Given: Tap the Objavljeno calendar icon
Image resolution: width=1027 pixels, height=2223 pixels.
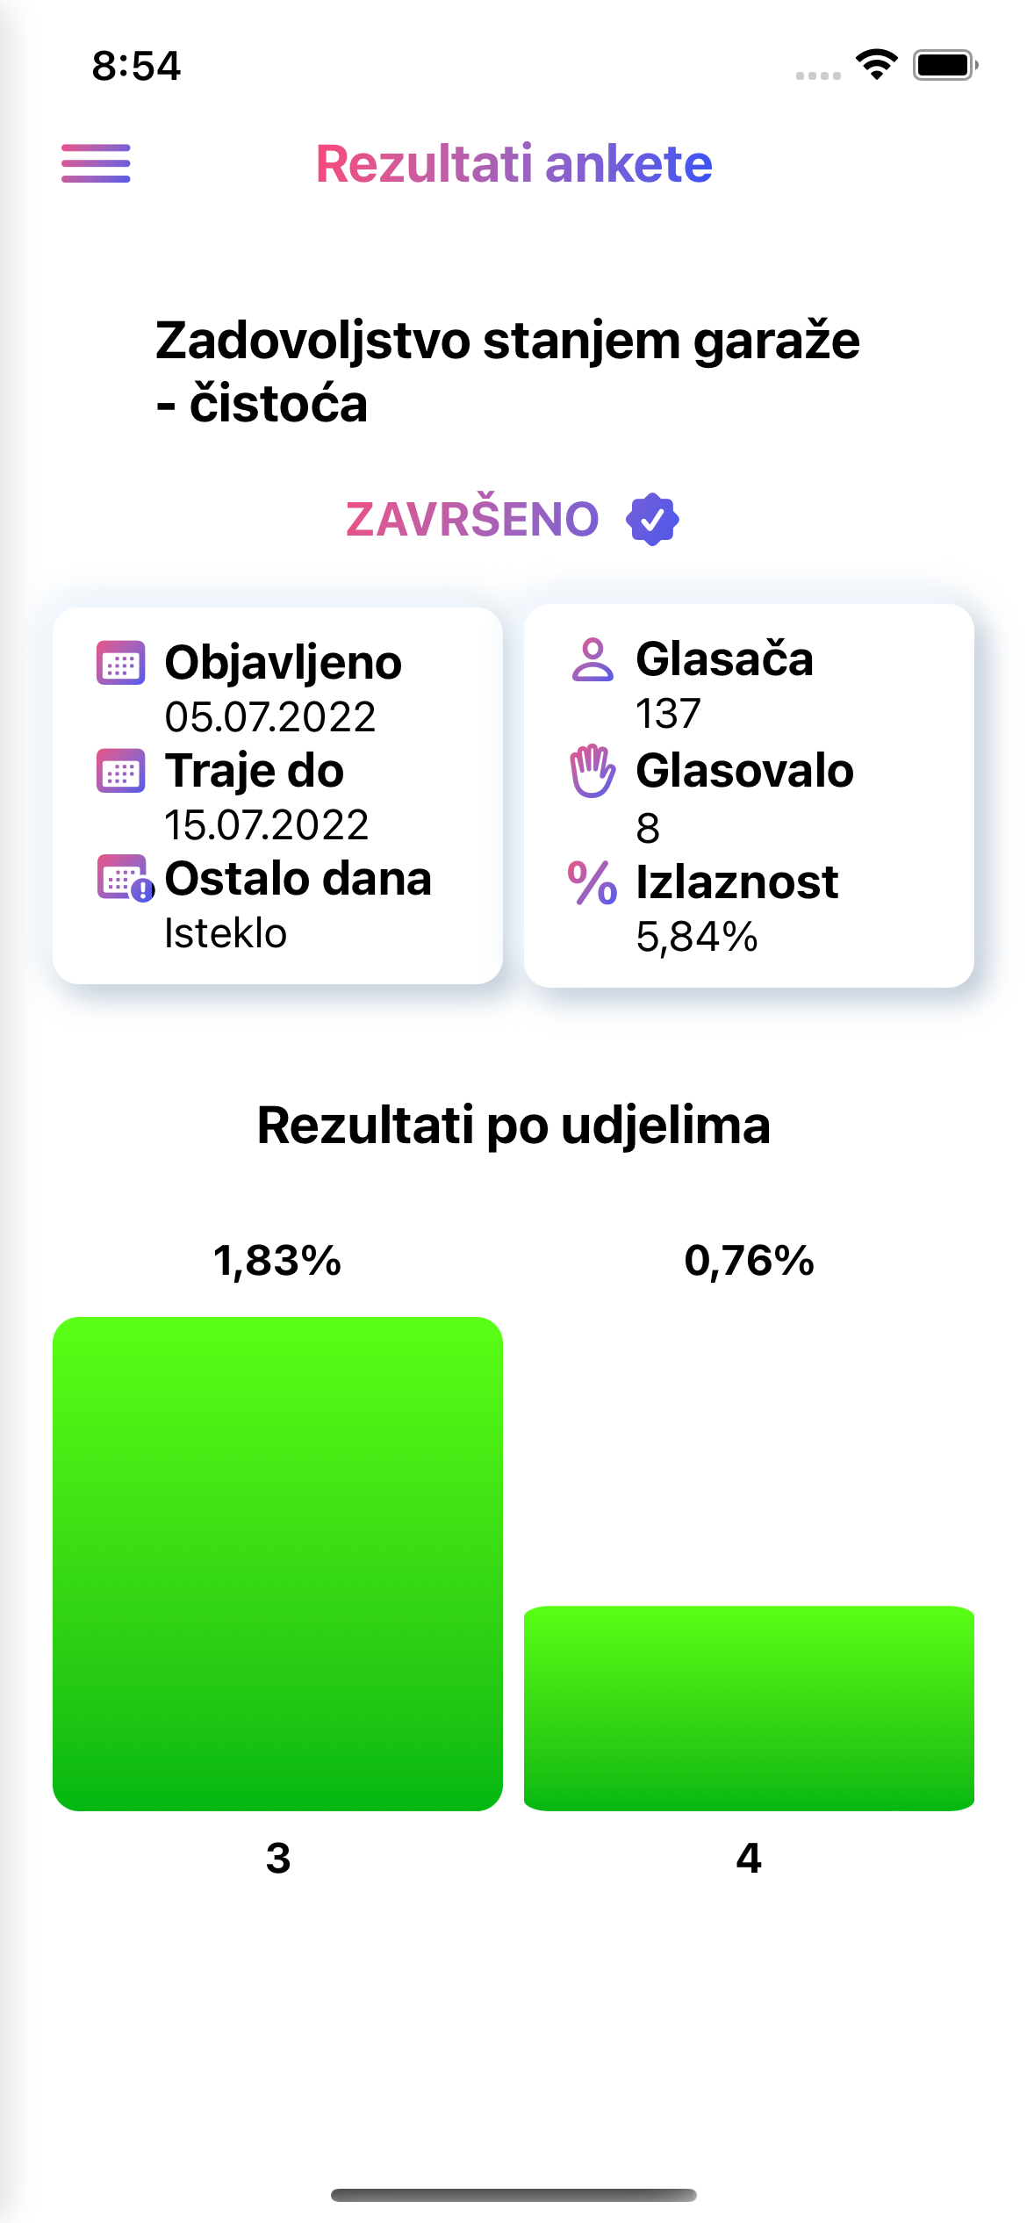Looking at the screenshot, I should [x=120, y=663].
